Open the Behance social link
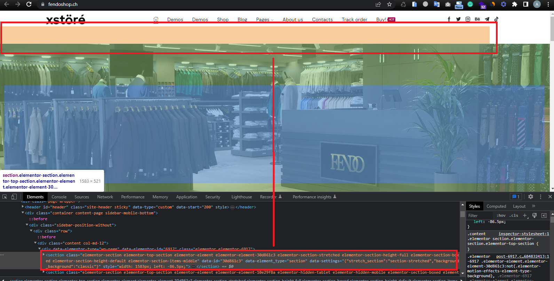Viewport: 554px width, 281px height. [477, 19]
